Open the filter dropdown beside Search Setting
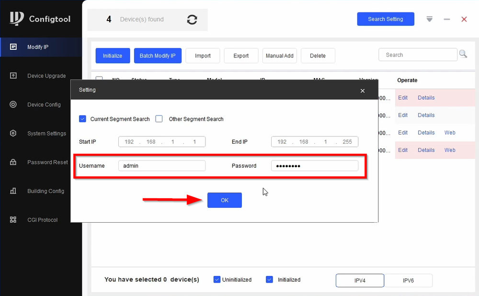479x296 pixels. coord(429,19)
